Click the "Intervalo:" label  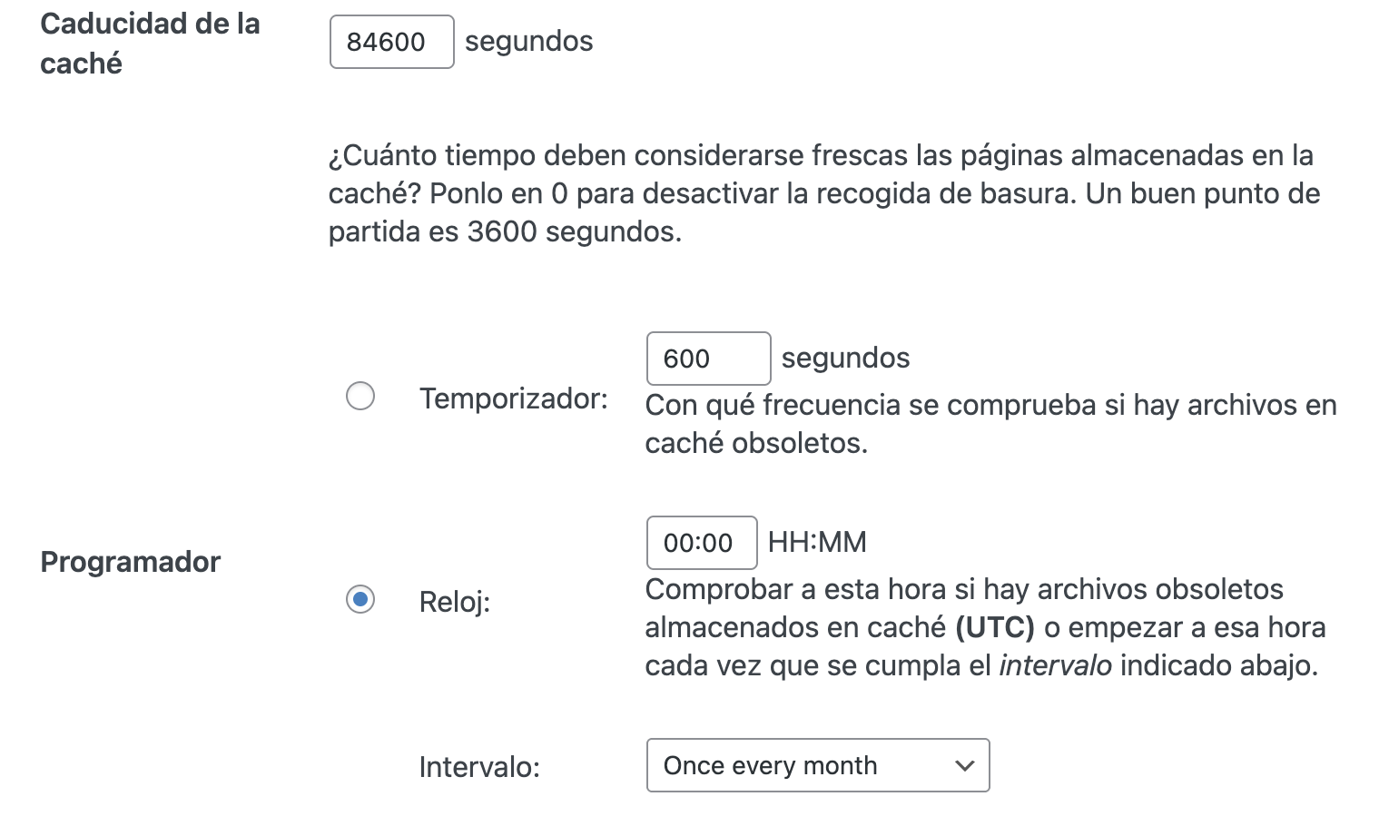coord(478,767)
